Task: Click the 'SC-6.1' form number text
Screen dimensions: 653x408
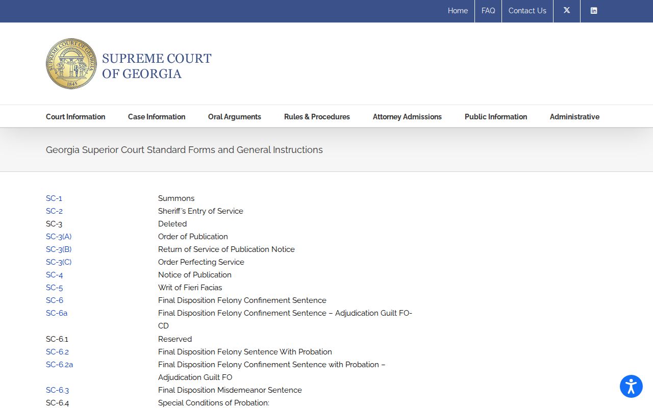Action: pos(57,339)
